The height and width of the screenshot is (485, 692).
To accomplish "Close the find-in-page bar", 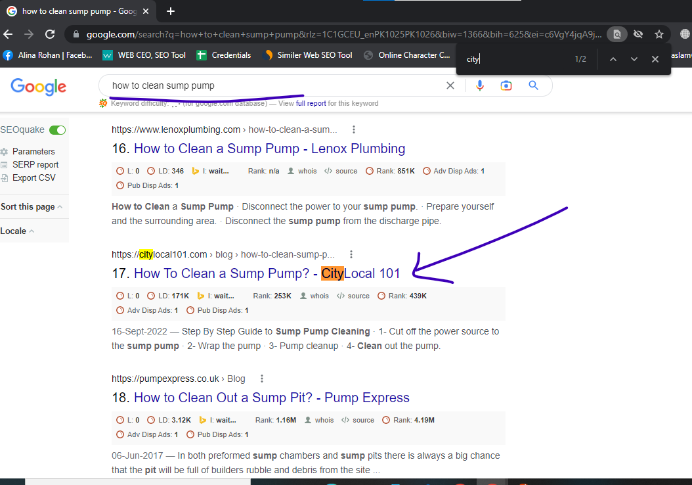I will pyautogui.click(x=655, y=59).
